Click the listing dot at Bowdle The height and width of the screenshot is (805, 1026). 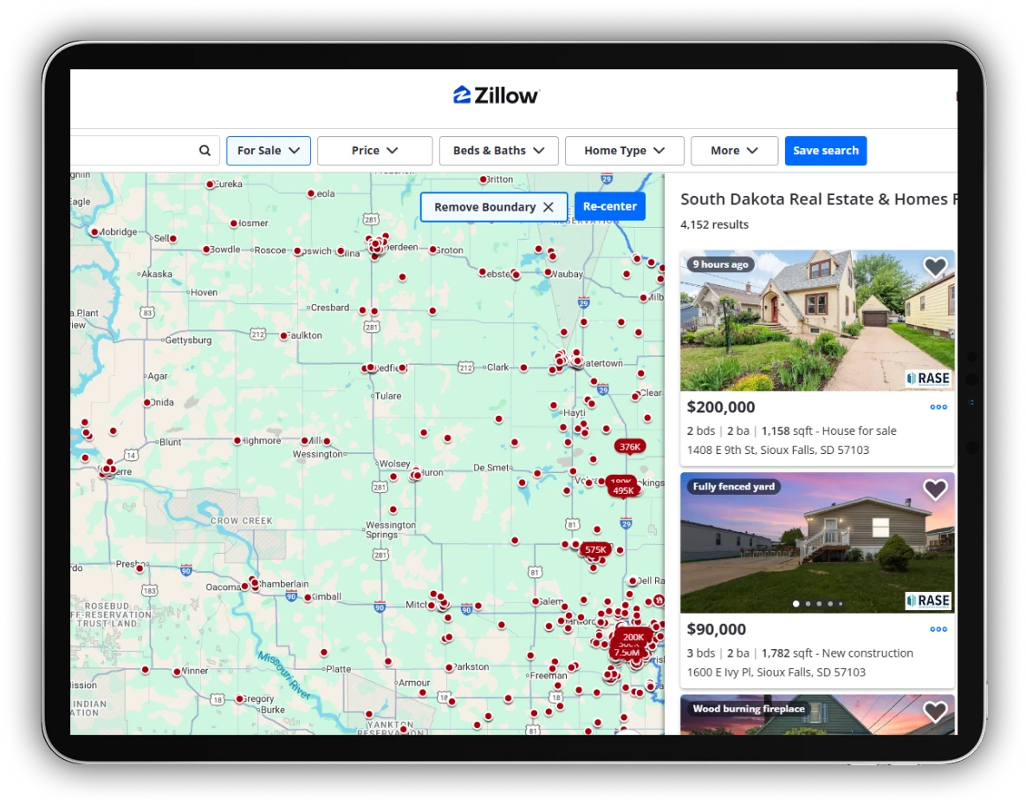click(x=206, y=250)
